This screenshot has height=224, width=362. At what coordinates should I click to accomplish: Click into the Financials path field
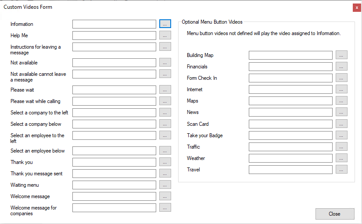(x=290, y=67)
